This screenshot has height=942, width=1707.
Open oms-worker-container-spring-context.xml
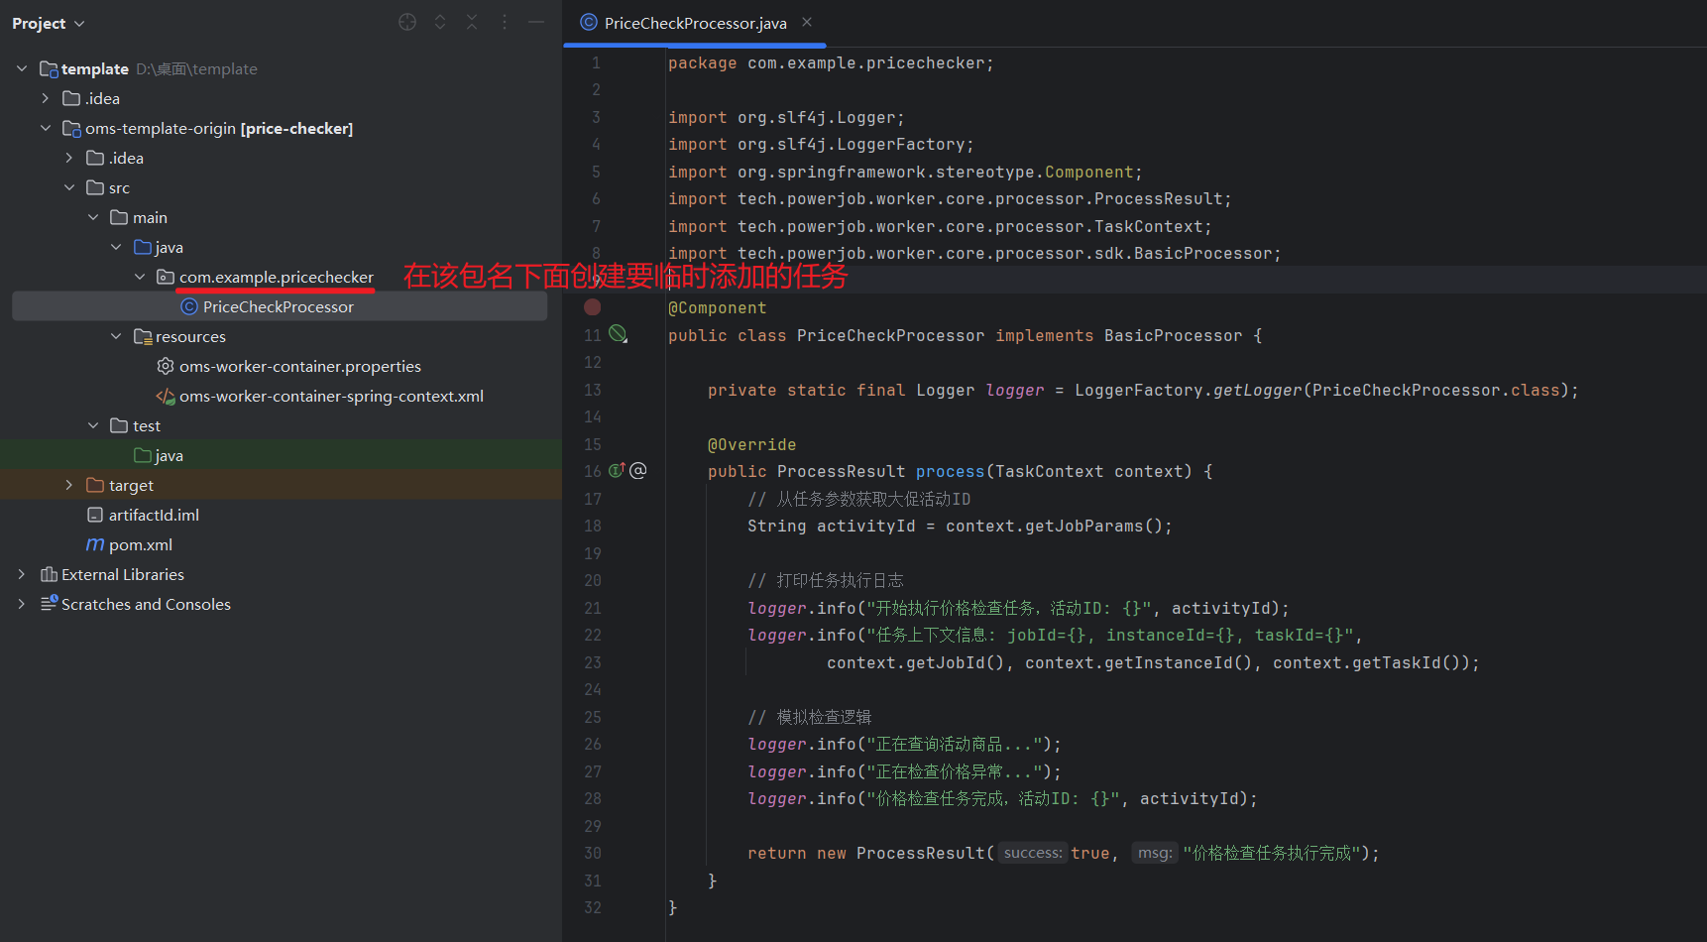331,396
